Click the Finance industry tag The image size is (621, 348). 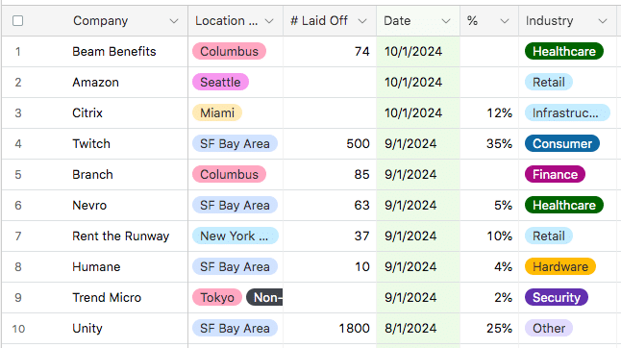555,174
